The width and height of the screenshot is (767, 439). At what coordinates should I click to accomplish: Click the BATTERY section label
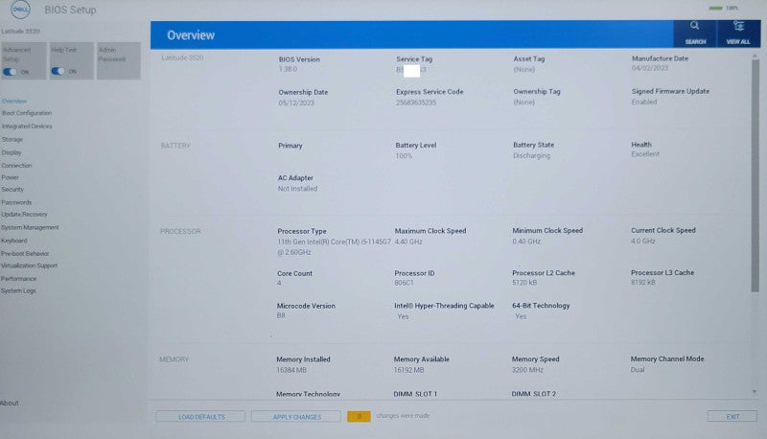pos(175,146)
